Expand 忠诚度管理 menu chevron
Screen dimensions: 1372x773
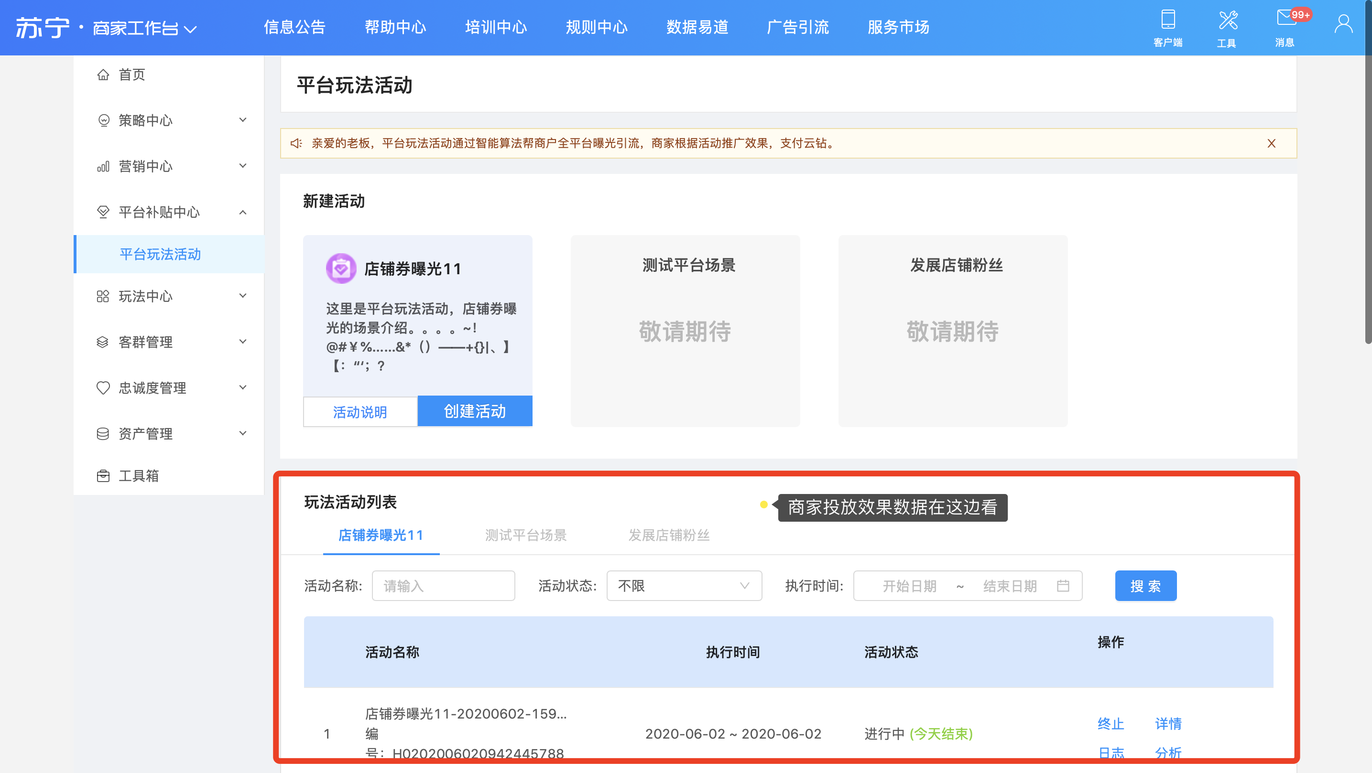(x=243, y=387)
